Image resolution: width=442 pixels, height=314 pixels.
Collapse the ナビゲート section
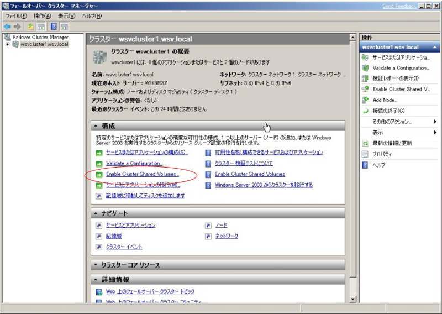96,213
